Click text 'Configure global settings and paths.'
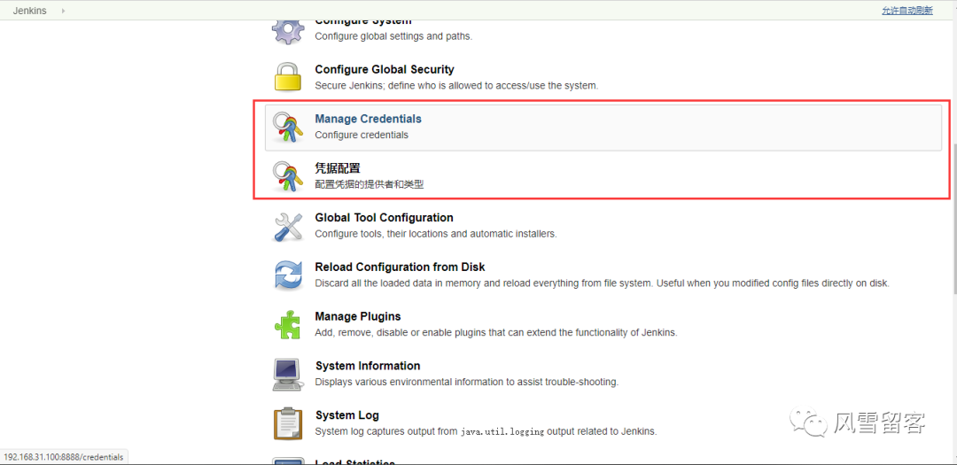This screenshot has height=465, width=957. [393, 36]
